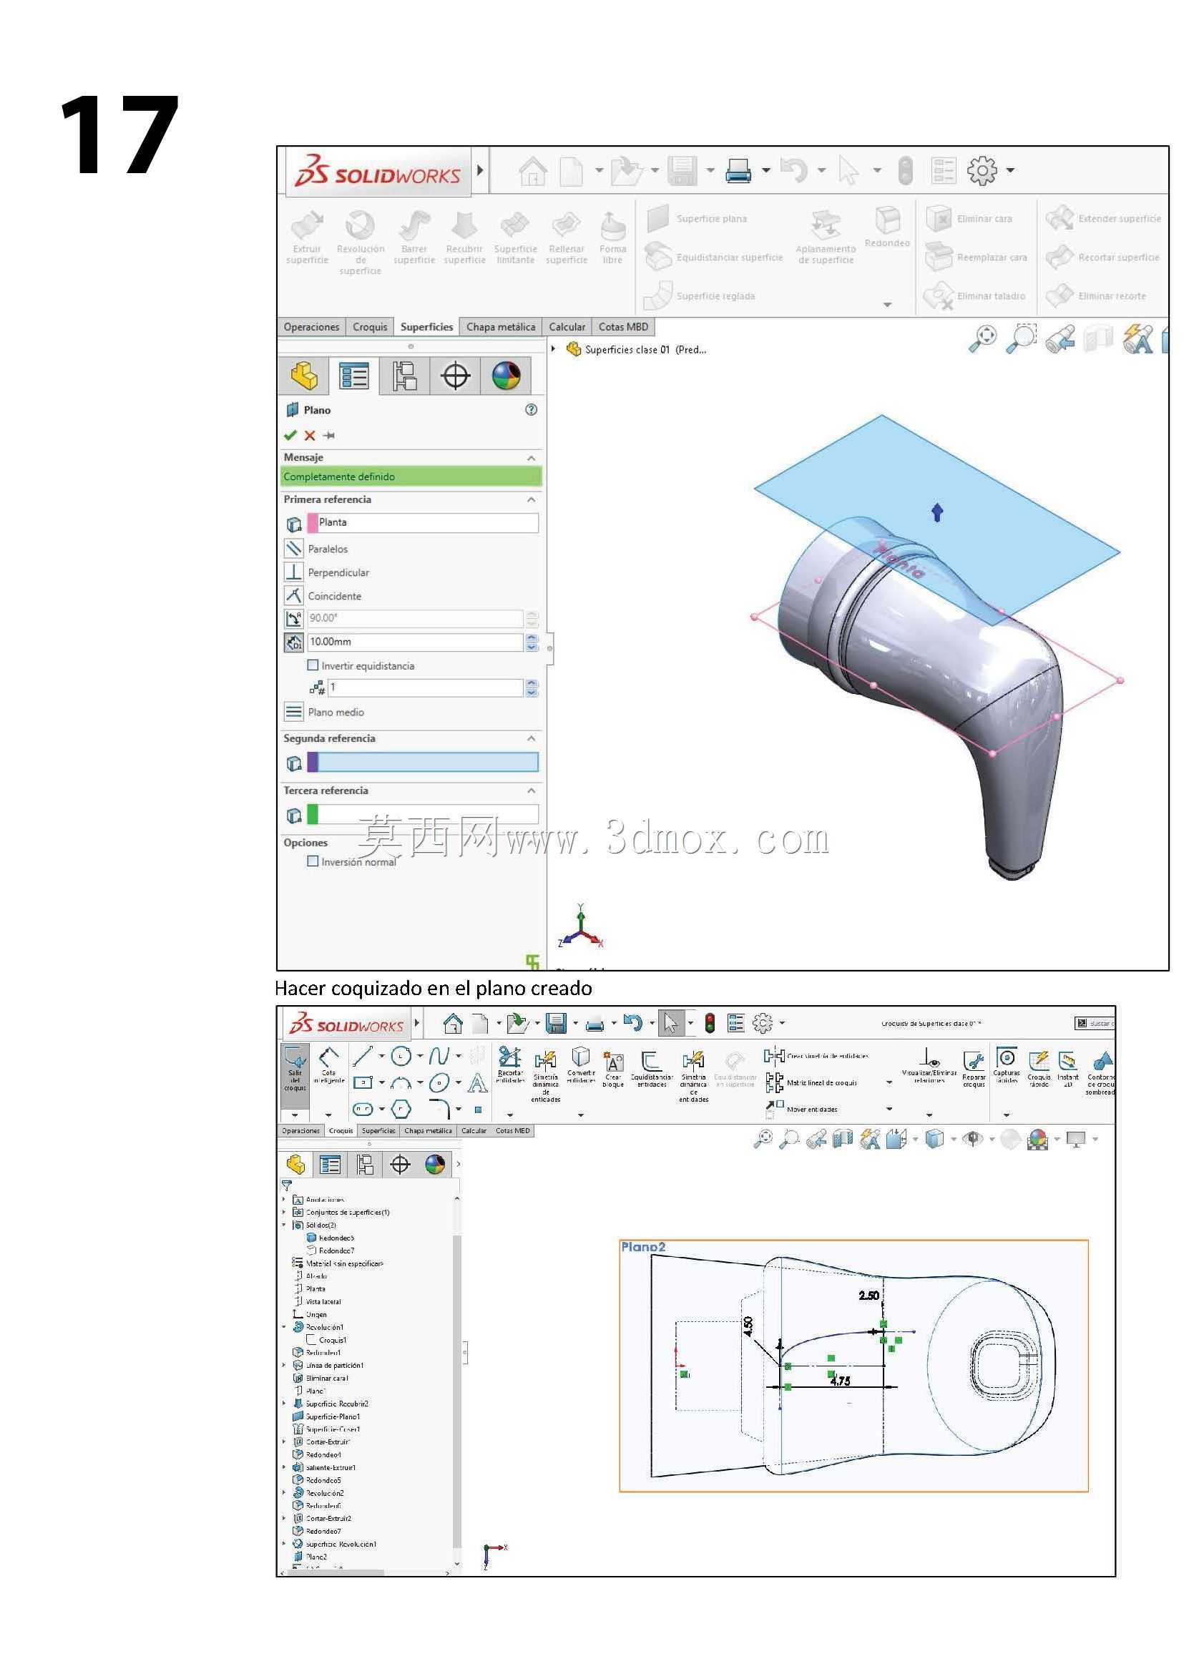Click Material <sin especificar> entry
1184x1674 pixels.
coord(338,1263)
